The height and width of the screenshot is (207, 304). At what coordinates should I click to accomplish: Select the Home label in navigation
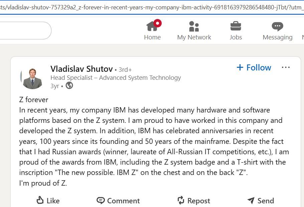point(152,37)
